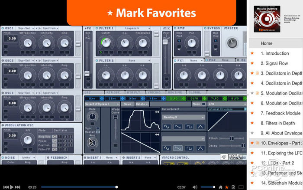Toggle the Mono switch in LFO panel
Viewport: 303px width, 190px height.
pyautogui.click(x=203, y=104)
